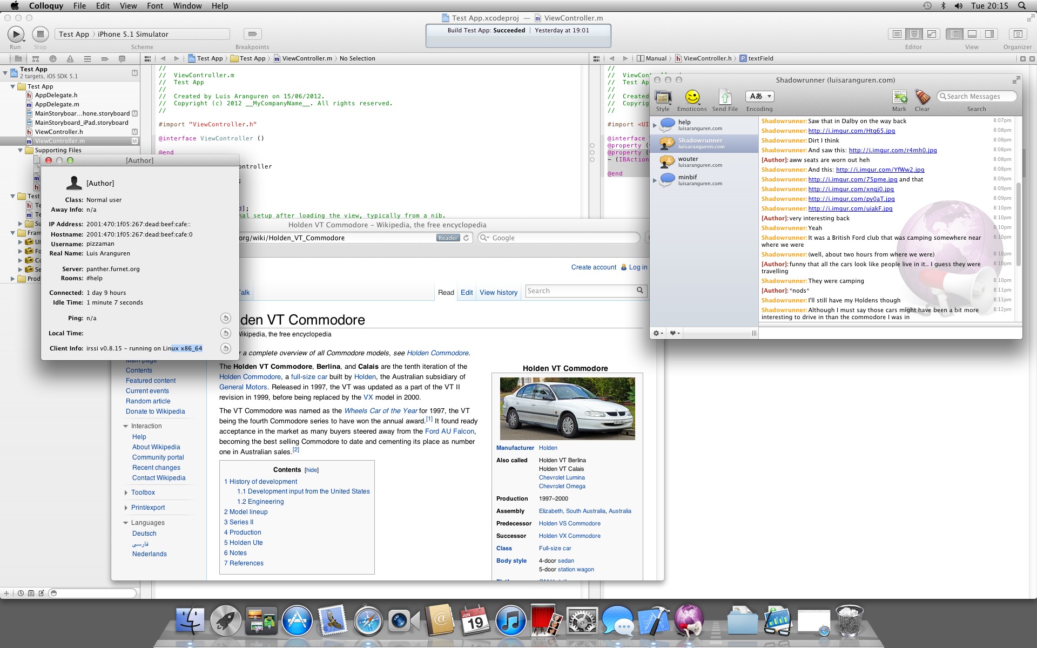Click volume icon in menu bar

click(x=959, y=5)
